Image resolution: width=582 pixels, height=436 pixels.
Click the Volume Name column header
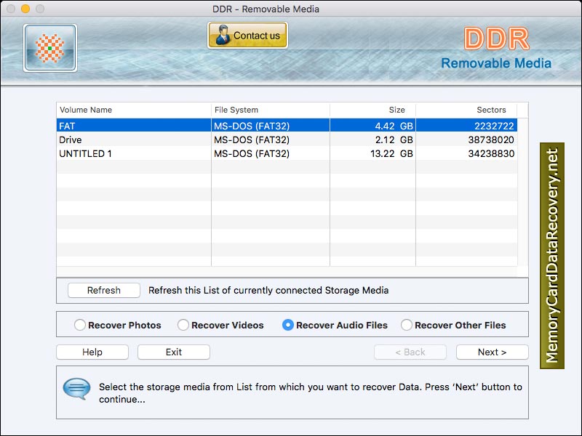[x=87, y=110]
